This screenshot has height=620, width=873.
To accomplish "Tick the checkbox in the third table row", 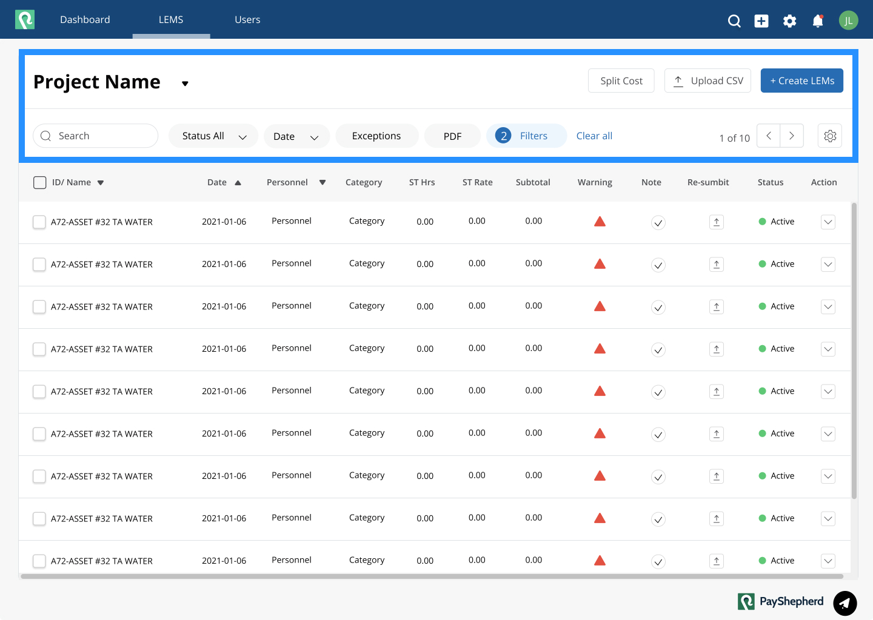I will (39, 307).
